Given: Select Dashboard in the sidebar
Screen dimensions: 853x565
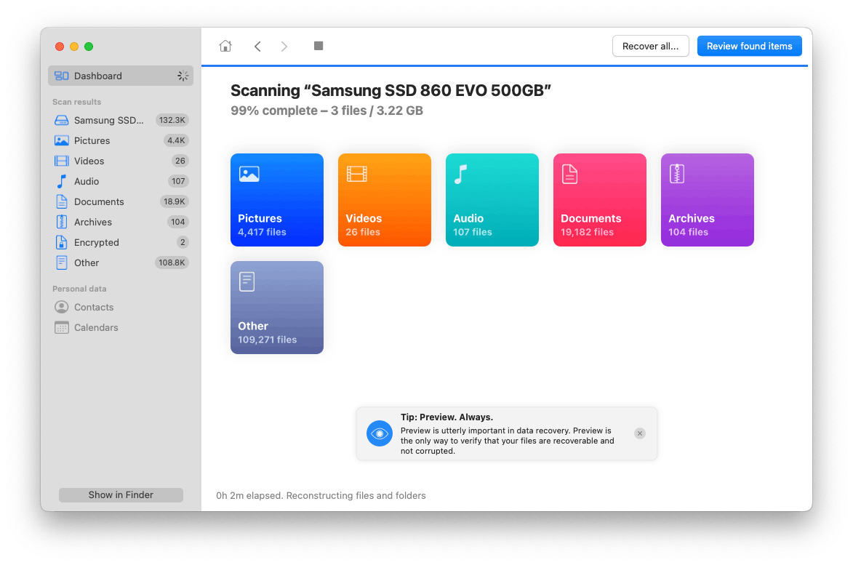Looking at the screenshot, I should point(121,76).
